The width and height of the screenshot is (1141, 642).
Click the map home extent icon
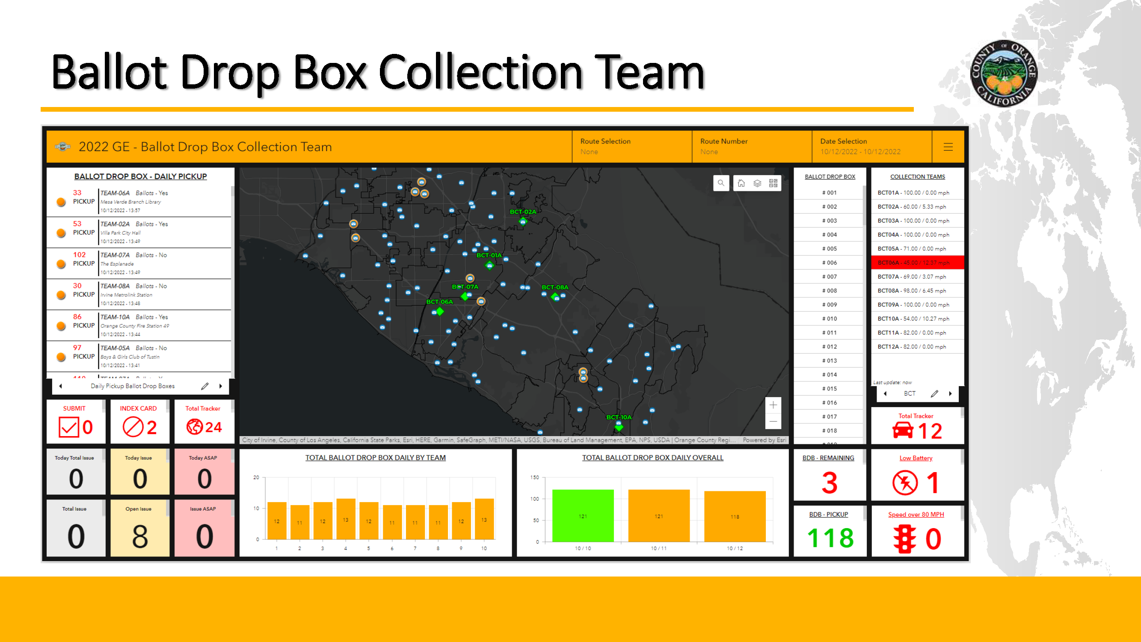(x=741, y=183)
